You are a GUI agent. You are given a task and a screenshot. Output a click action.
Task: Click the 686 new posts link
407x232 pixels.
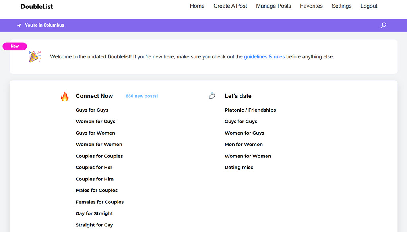(x=141, y=96)
